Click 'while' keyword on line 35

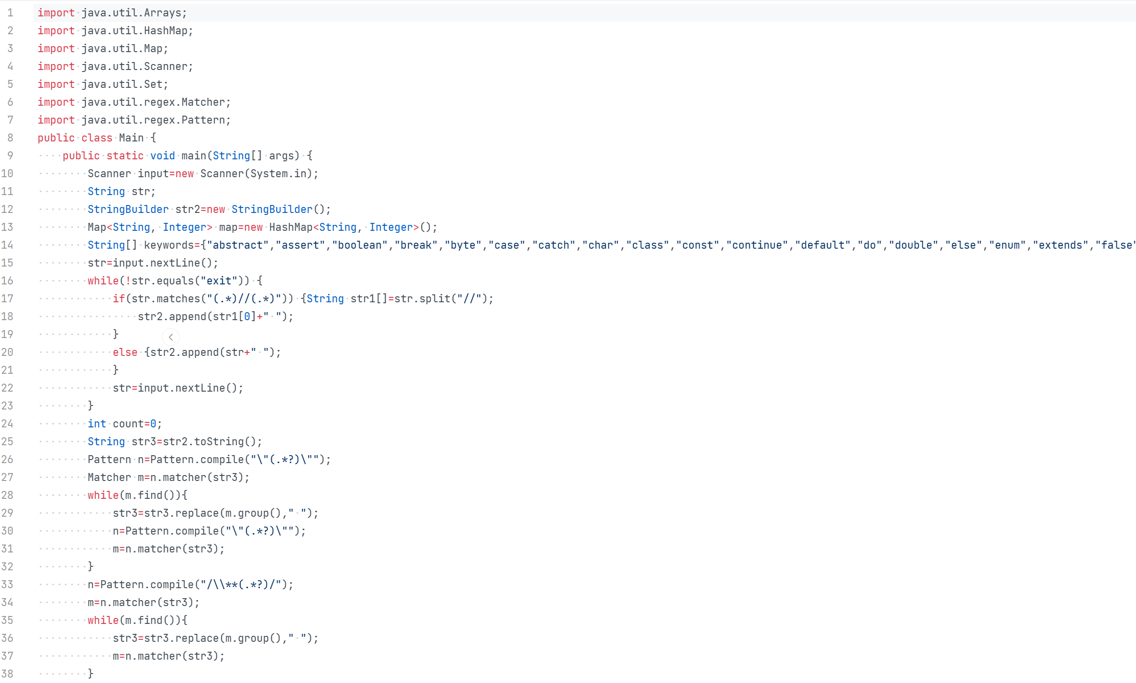pyautogui.click(x=103, y=620)
